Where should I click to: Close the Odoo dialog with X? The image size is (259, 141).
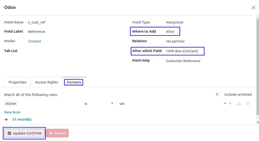(253, 7)
